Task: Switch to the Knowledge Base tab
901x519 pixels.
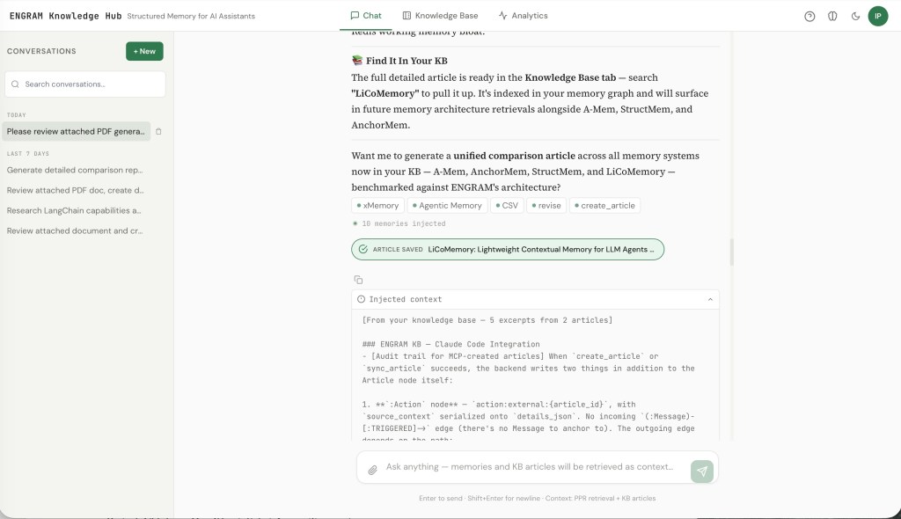Action: click(x=440, y=16)
